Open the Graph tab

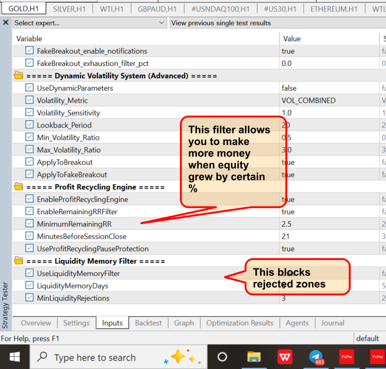tap(184, 323)
